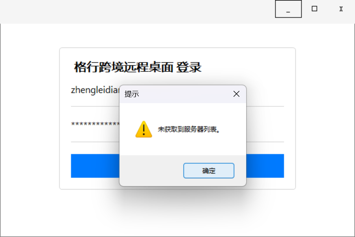Close the main window with top-right X
Viewport: 355px width, 237px height.
341,9
